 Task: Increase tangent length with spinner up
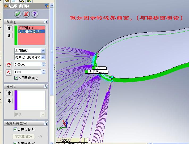44,71
